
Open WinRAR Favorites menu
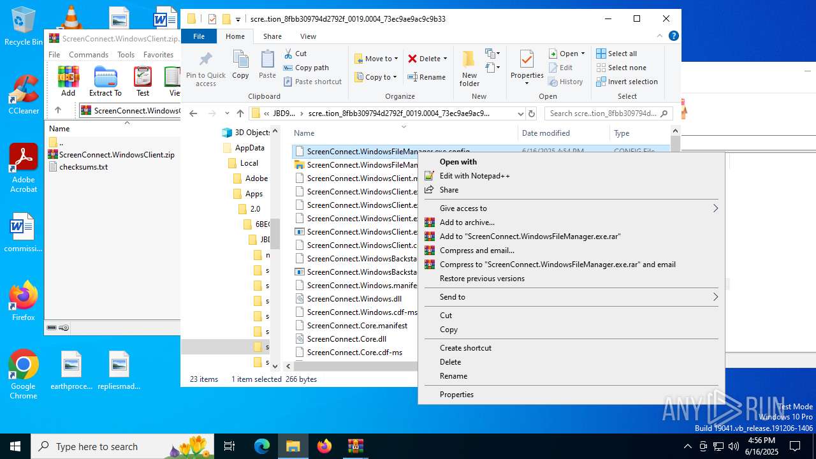coord(158,55)
